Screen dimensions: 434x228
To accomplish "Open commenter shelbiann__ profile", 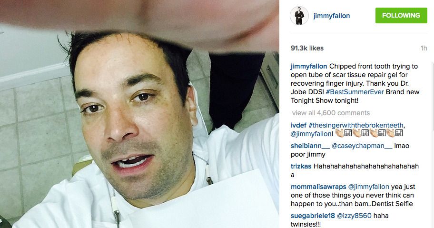I will pyautogui.click(x=310, y=146).
